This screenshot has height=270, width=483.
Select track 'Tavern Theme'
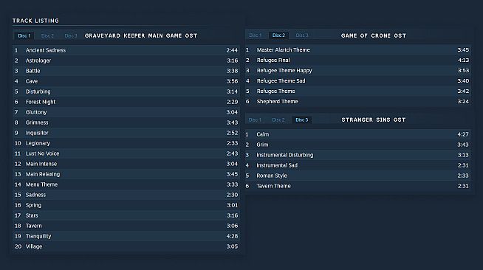click(x=358, y=186)
